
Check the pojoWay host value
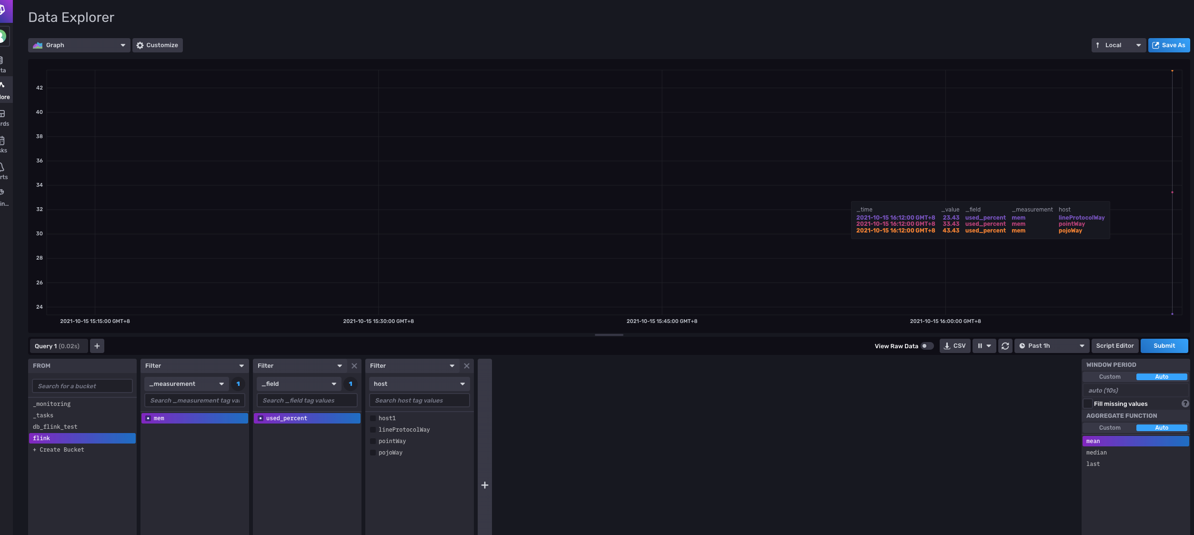click(x=373, y=453)
